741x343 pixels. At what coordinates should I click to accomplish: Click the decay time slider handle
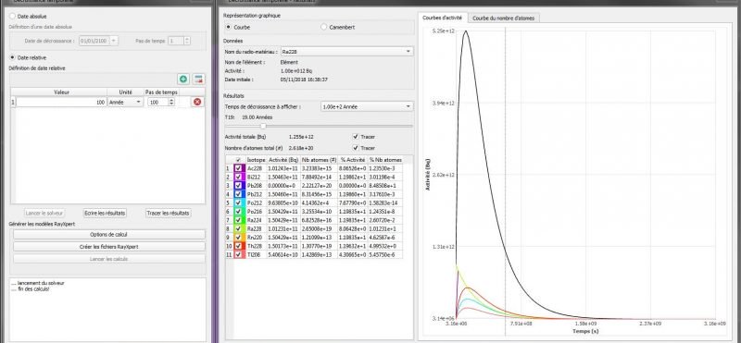[263, 126]
